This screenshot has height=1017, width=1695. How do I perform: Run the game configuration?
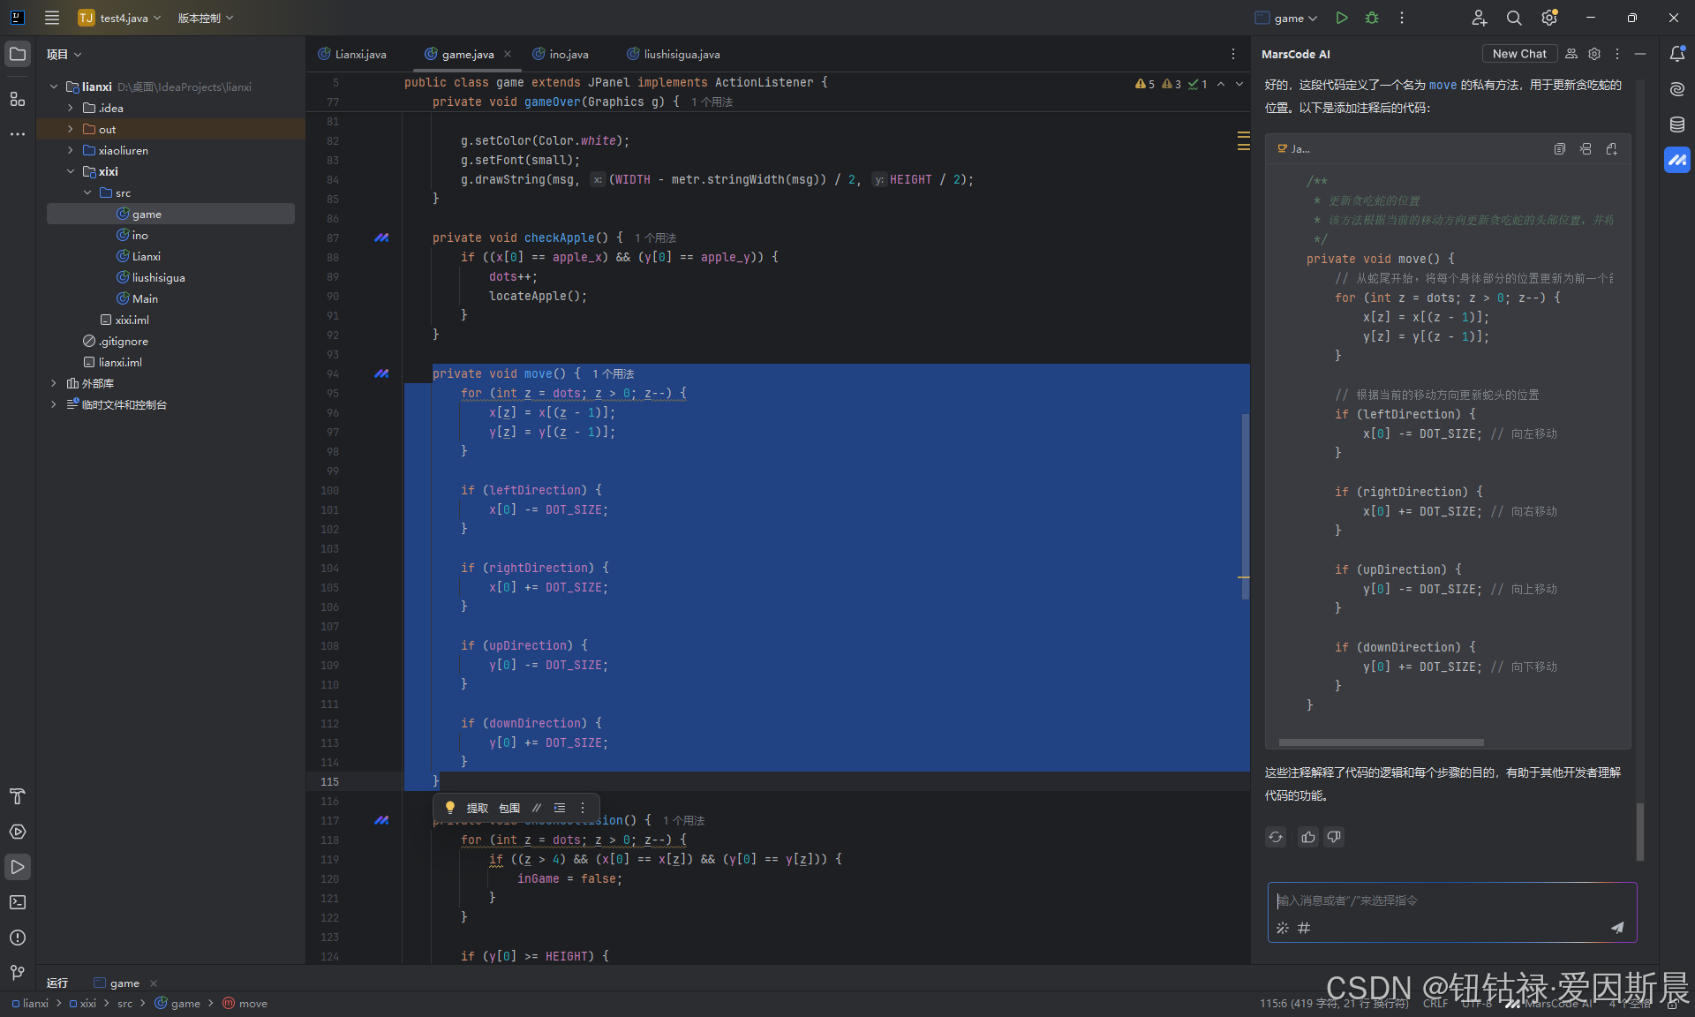tap(1342, 18)
